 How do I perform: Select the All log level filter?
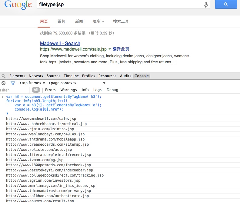pos(36,90)
